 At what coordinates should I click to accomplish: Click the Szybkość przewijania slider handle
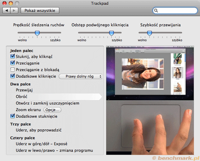[149, 33]
